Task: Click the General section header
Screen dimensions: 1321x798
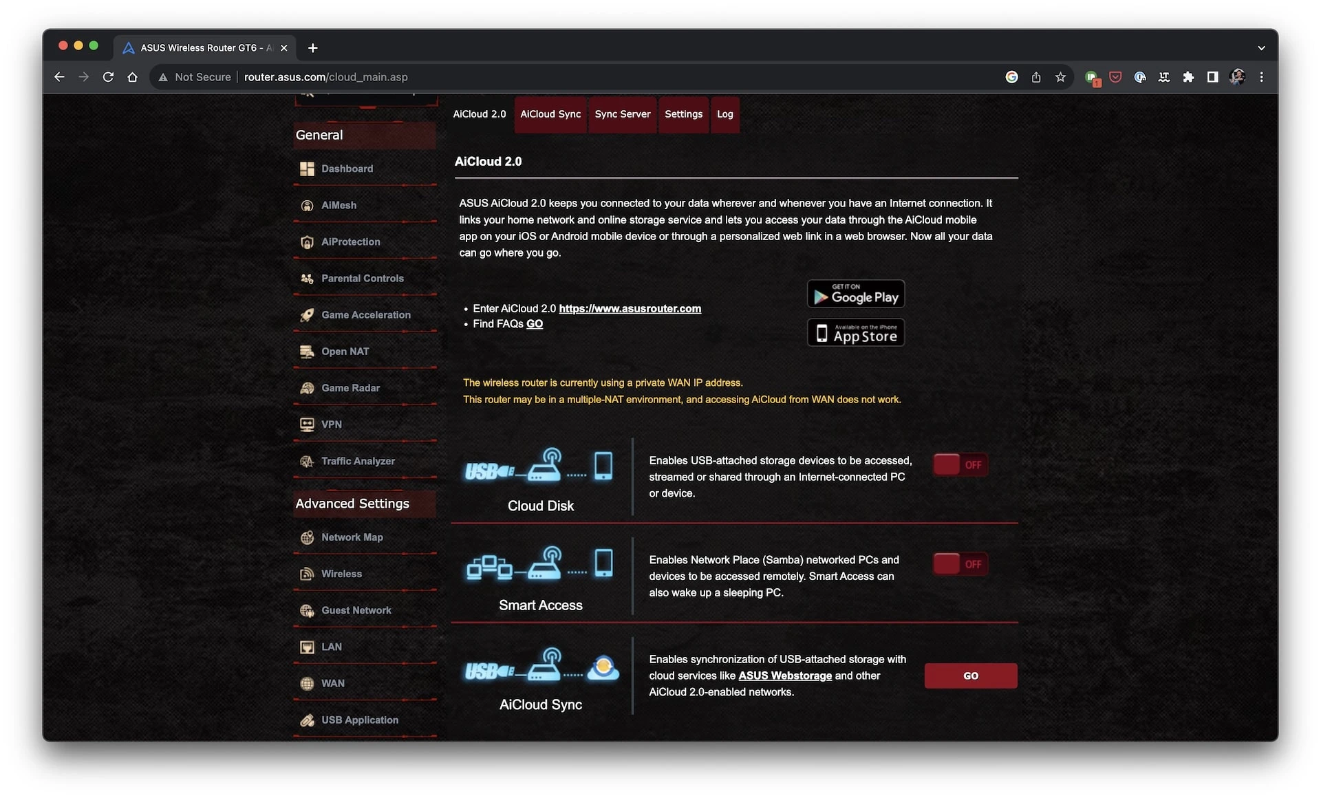Action: point(365,135)
